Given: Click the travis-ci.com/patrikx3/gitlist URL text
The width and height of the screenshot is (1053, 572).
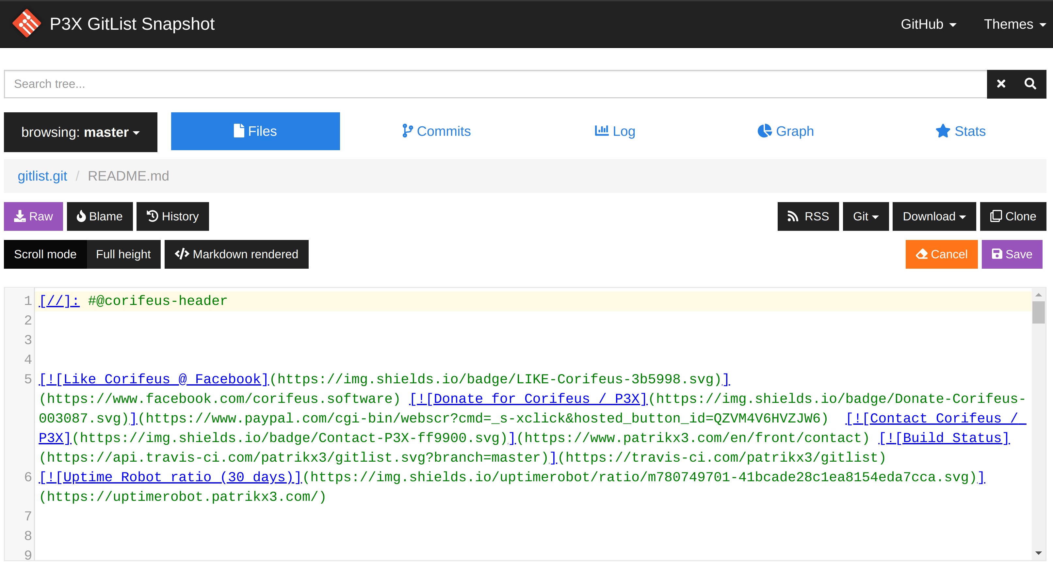Looking at the screenshot, I should (722, 458).
